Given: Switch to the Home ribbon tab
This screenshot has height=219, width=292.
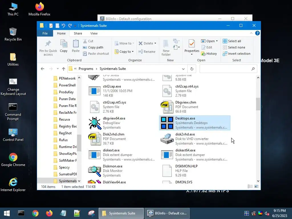Looking at the screenshot, I should (61, 33).
